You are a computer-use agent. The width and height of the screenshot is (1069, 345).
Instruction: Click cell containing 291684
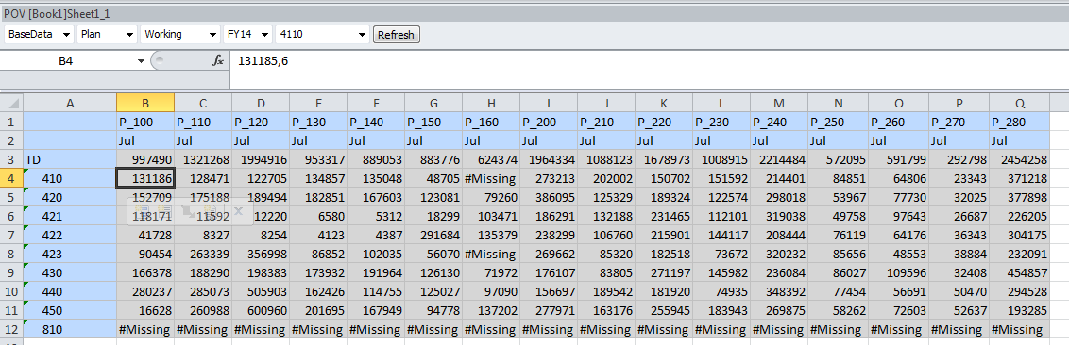pos(433,235)
